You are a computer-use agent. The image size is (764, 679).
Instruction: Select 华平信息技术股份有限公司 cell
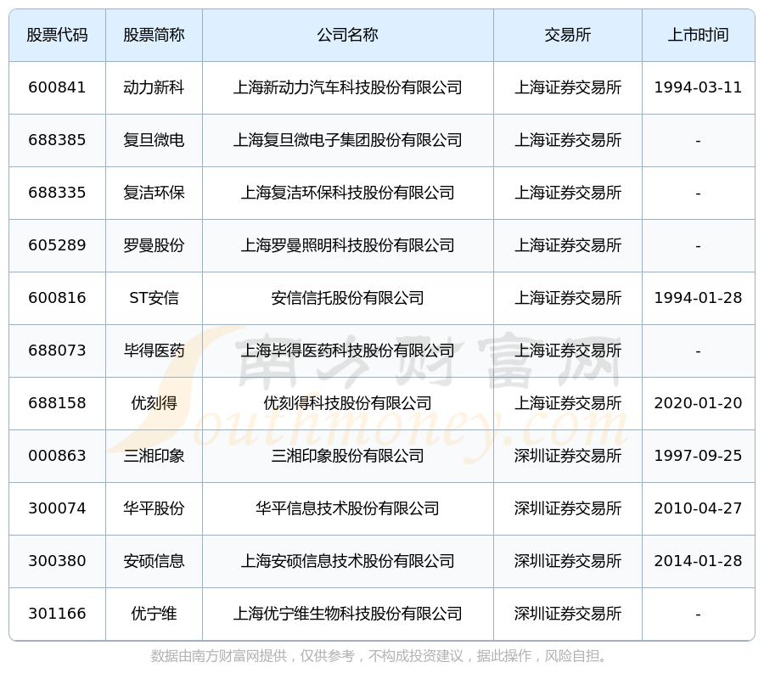point(348,508)
